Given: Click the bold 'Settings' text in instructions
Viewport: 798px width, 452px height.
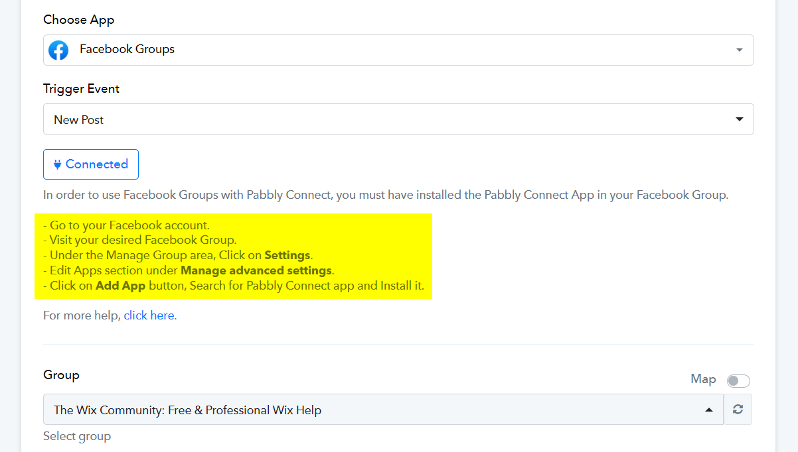Looking at the screenshot, I should click(x=287, y=255).
